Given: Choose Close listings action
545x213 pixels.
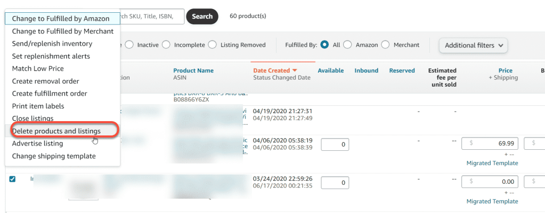Looking at the screenshot, I should click(x=62, y=118).
